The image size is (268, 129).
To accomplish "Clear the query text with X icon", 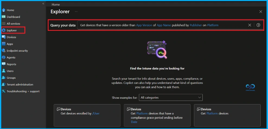I will 250,25.
